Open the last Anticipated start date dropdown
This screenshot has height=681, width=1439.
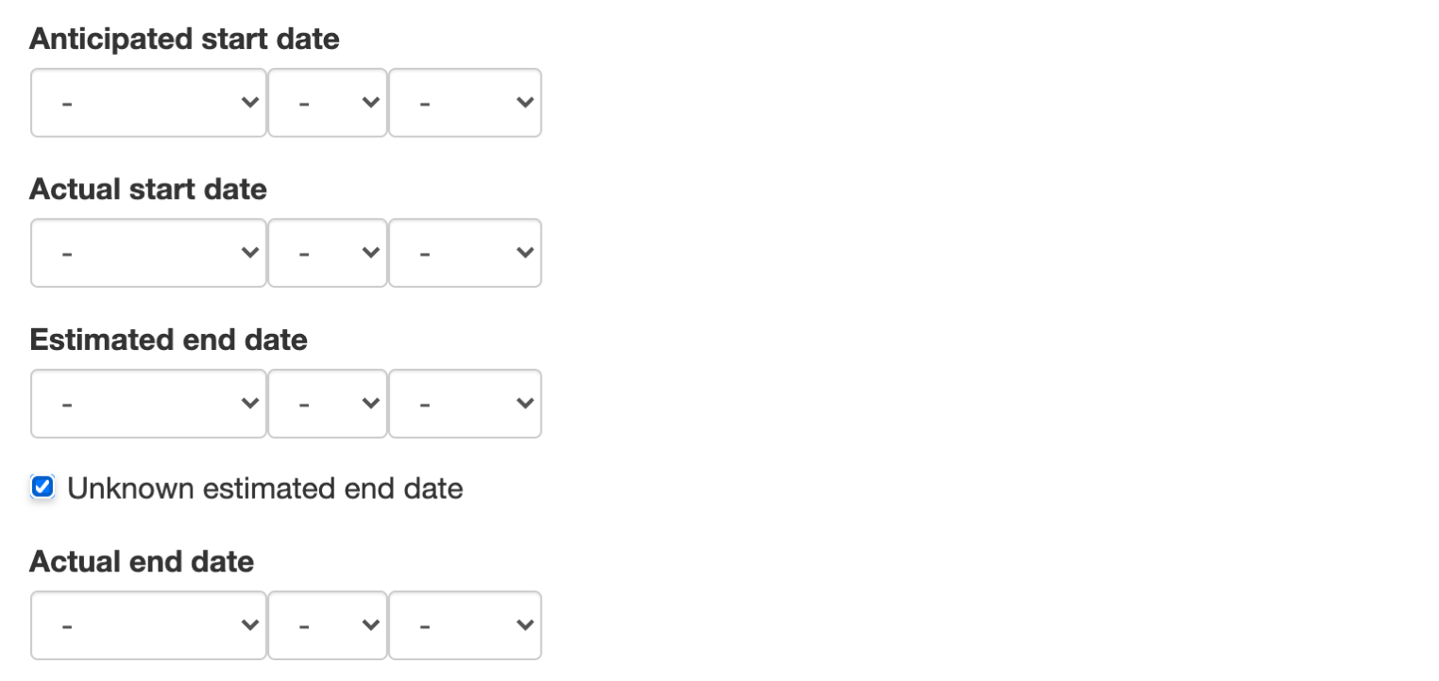(x=465, y=103)
